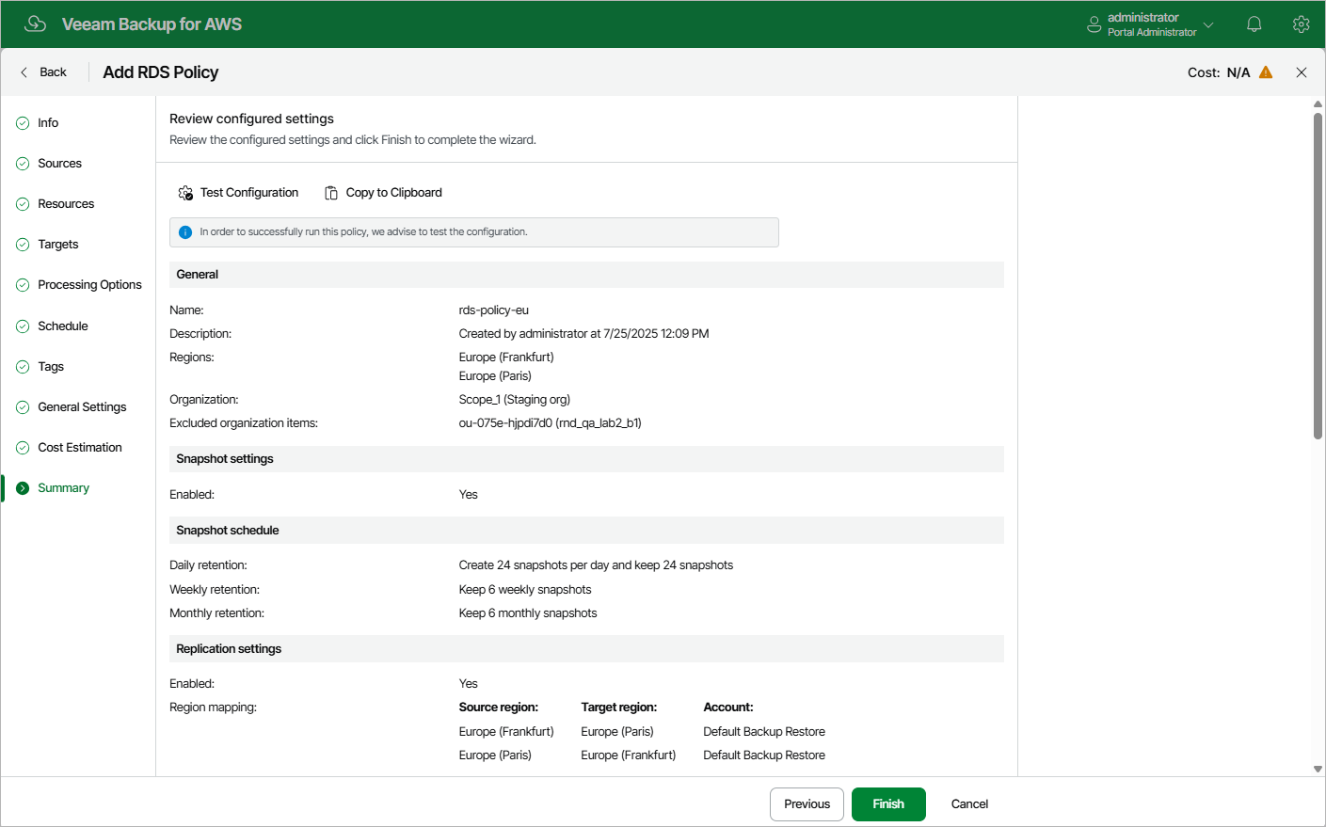The width and height of the screenshot is (1326, 827).
Task: Click the administrator user avatar icon
Action: click(x=1094, y=24)
